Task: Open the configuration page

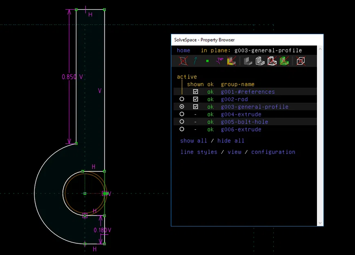Action: (x=273, y=152)
